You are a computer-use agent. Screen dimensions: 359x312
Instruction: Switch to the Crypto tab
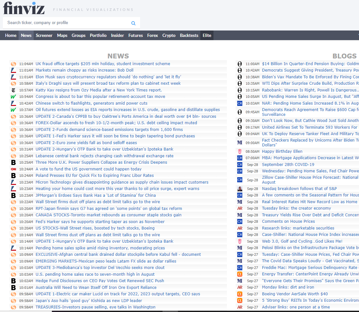point(169,35)
